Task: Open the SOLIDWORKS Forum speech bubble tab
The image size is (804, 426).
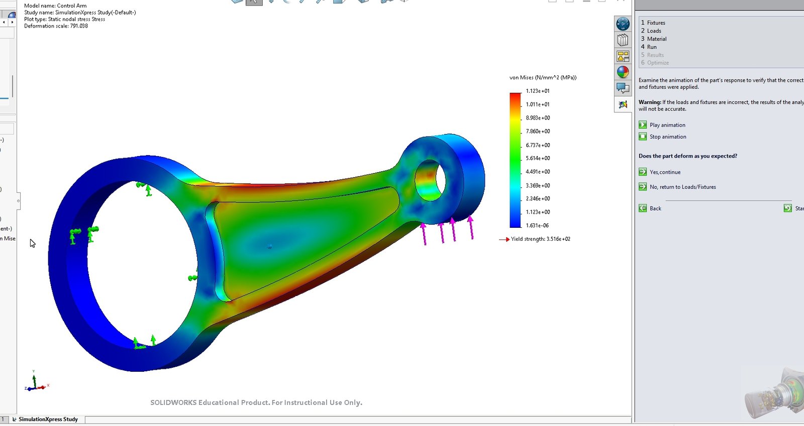Action: click(623, 88)
